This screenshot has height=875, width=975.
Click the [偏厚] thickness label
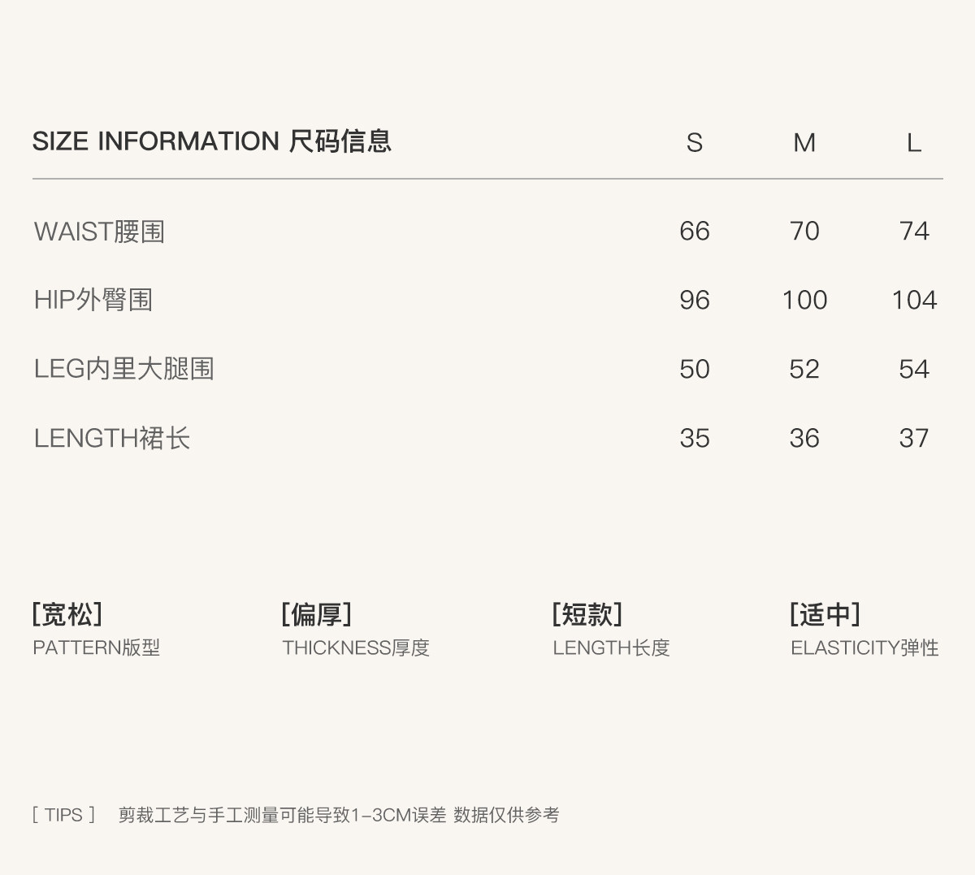click(x=316, y=614)
